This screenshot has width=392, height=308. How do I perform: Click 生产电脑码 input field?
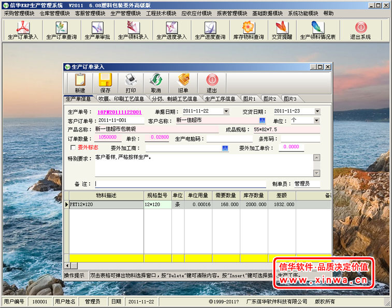tap(229, 139)
